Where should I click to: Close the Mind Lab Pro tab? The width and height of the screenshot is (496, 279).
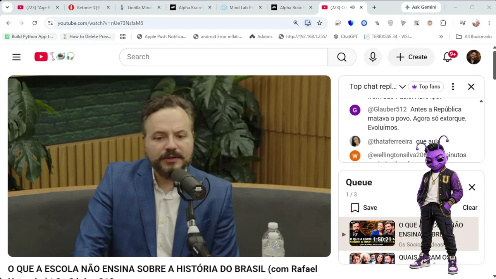(x=260, y=7)
